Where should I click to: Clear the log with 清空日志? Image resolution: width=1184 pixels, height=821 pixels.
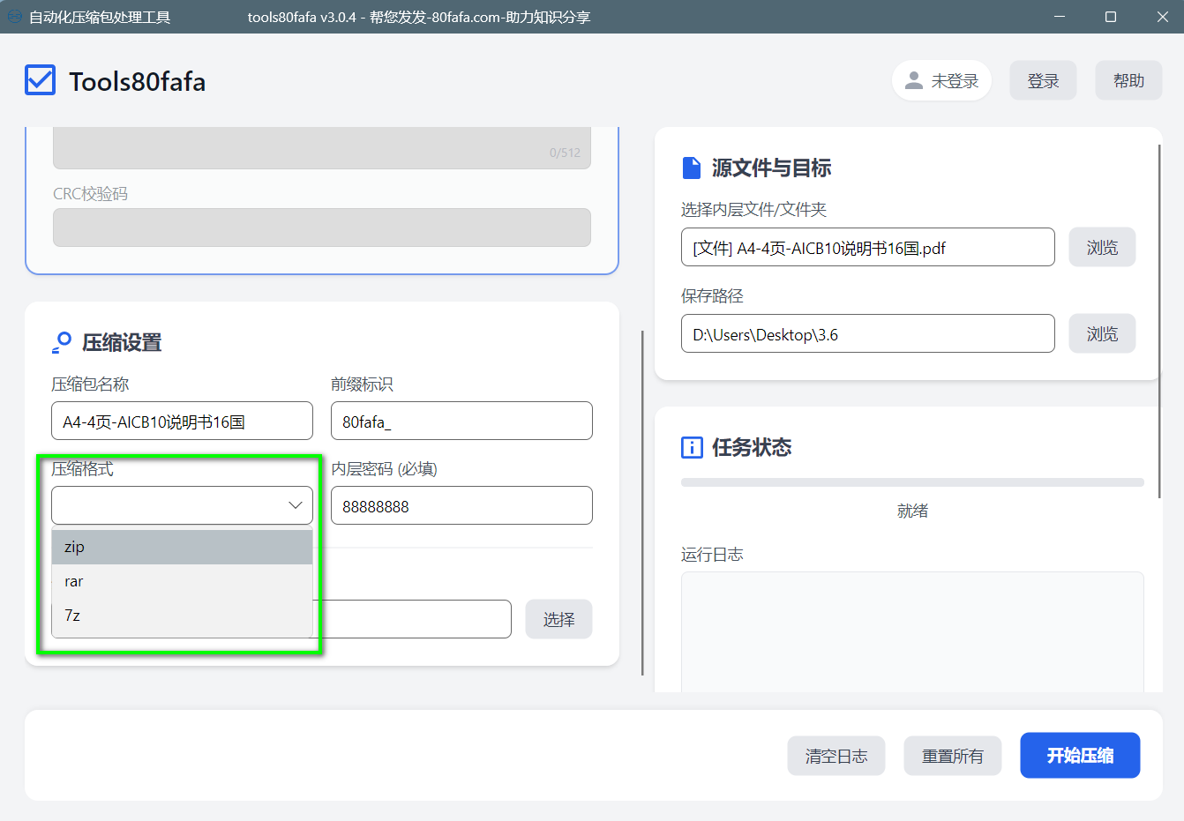coord(836,756)
